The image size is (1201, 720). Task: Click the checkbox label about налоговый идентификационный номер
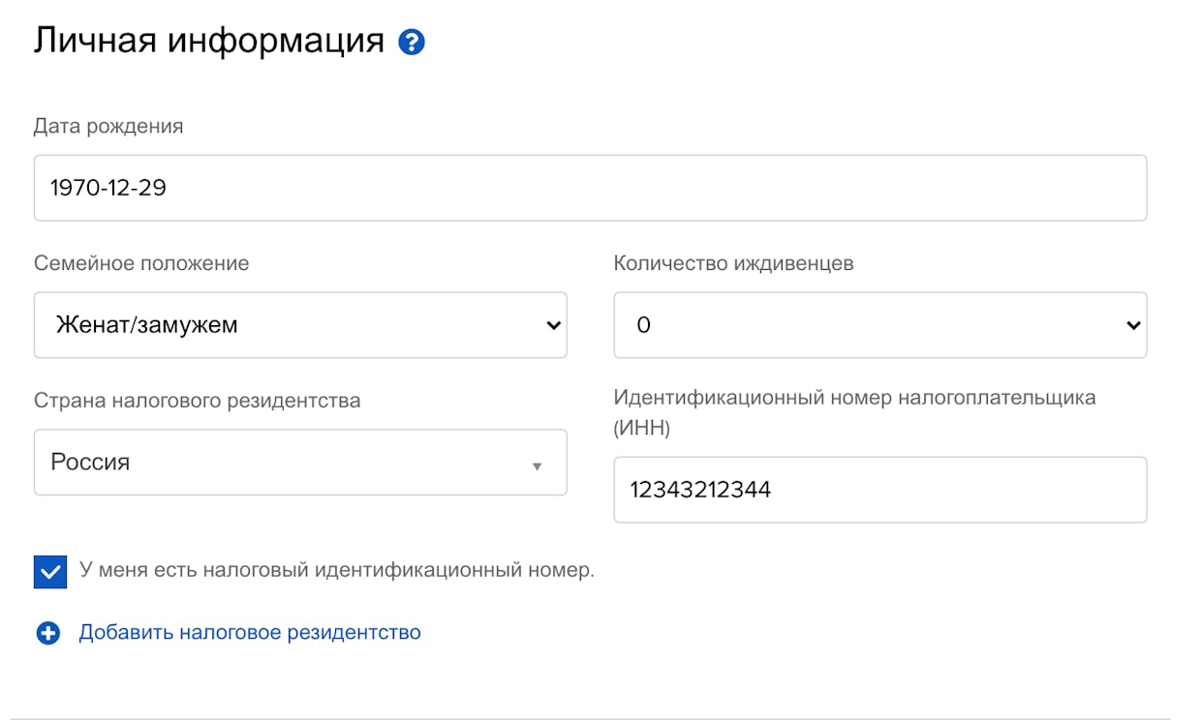click(337, 570)
